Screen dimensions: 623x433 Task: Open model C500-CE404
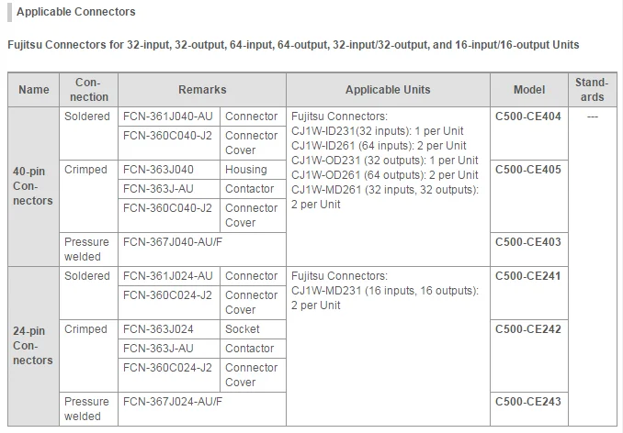[527, 117]
